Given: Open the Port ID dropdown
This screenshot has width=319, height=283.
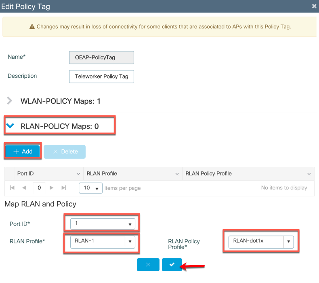Looking at the screenshot, I should [x=103, y=224].
